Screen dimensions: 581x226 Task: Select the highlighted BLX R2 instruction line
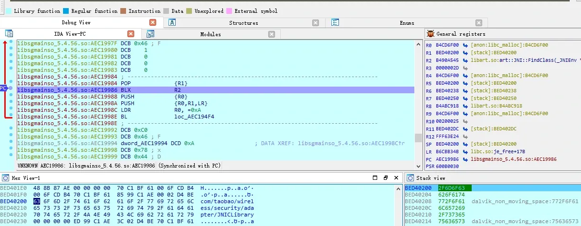[x=215, y=89]
